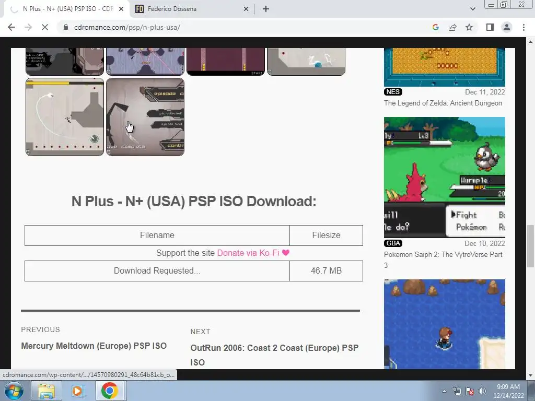The width and height of the screenshot is (535, 401).
Task: Click the Chrome taskbar icon
Action: click(x=109, y=391)
